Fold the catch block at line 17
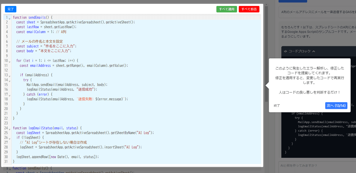This screenshot has width=356, height=173. pyautogui.click(x=10, y=95)
